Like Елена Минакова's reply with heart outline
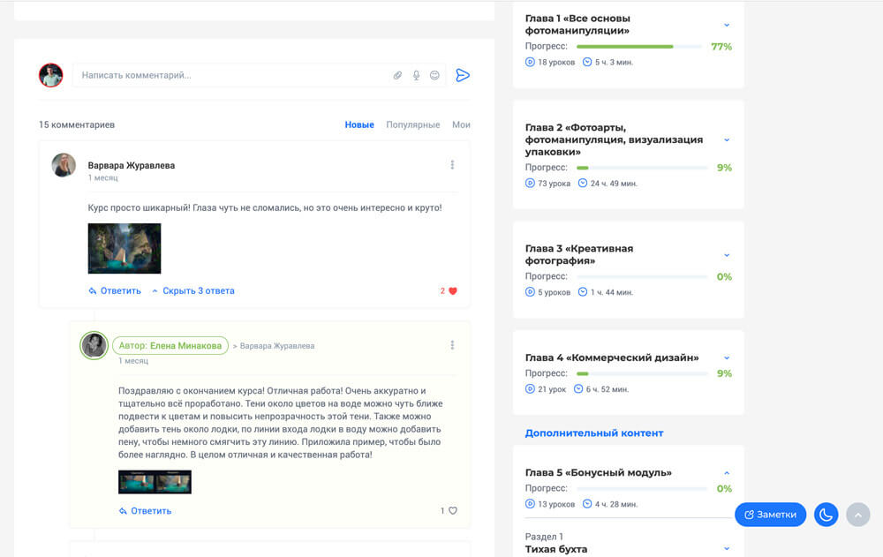 [x=452, y=510]
